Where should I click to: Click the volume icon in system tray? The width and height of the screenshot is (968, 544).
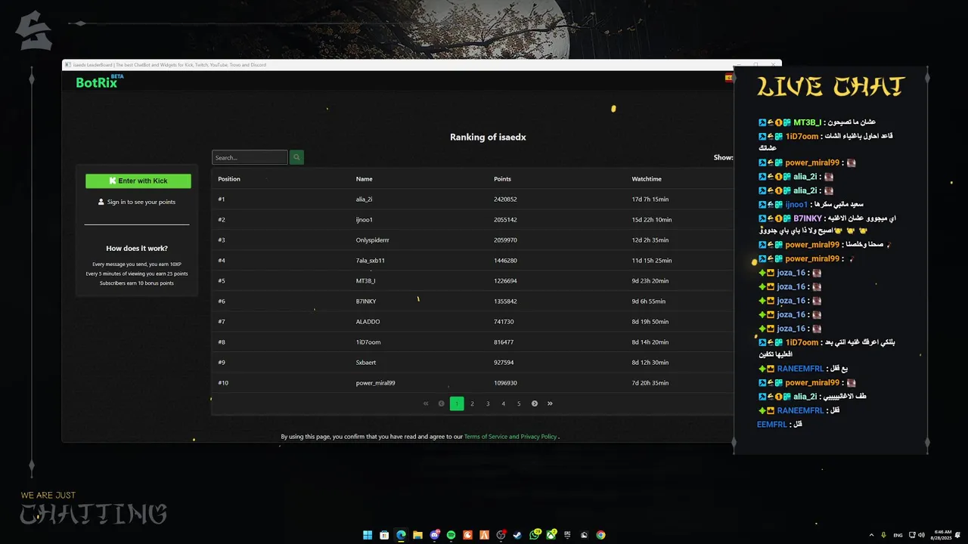point(921,535)
